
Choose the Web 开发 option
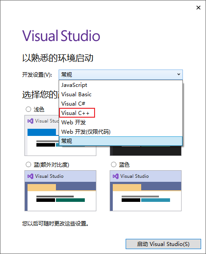click(x=121, y=122)
